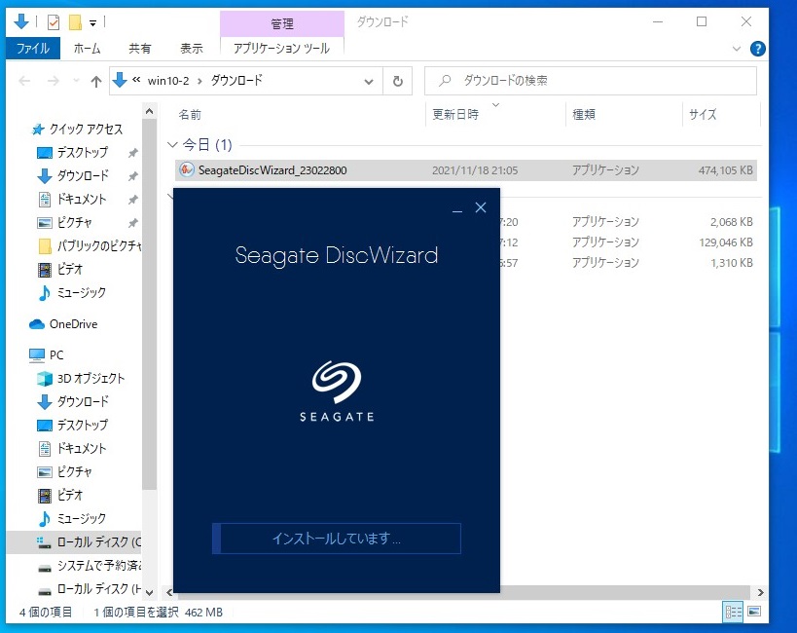797x633 pixels.
Task: Click the Explorer help question mark icon
Action: coord(757,49)
